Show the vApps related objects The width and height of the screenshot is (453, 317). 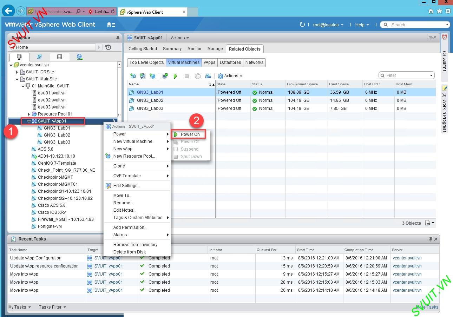tap(210, 62)
